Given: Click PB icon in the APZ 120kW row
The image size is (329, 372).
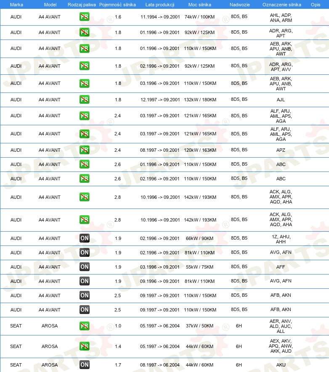Looking at the screenshot, I should [84, 150].
